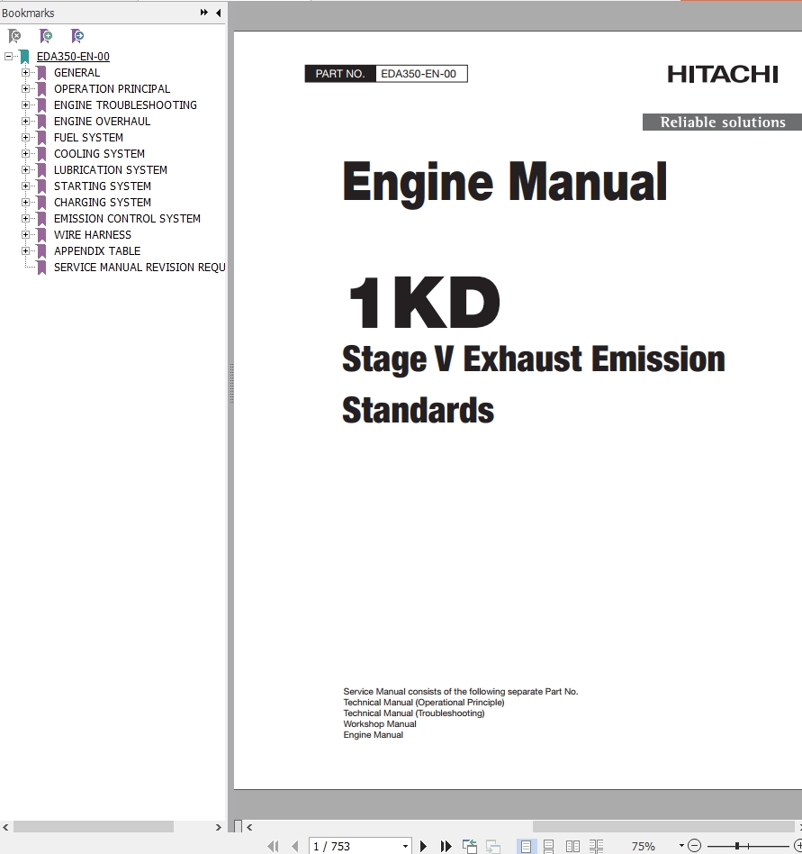Expand the CHARGING SYSTEM bookmark
The image size is (802, 854).
[25, 202]
